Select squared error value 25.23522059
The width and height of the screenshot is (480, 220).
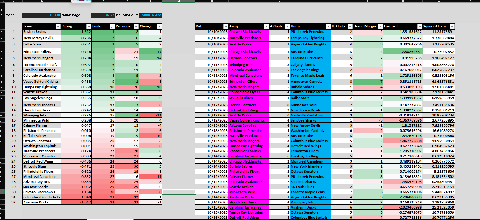[x=439, y=207]
